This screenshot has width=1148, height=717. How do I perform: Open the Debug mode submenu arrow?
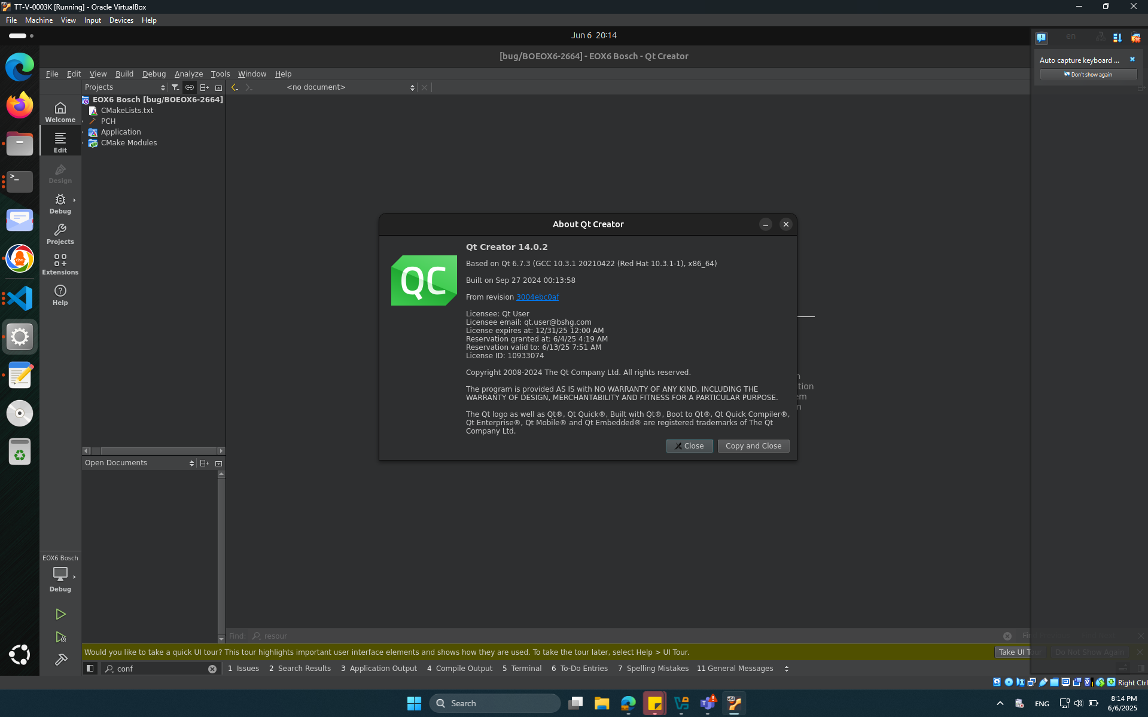tap(74, 200)
